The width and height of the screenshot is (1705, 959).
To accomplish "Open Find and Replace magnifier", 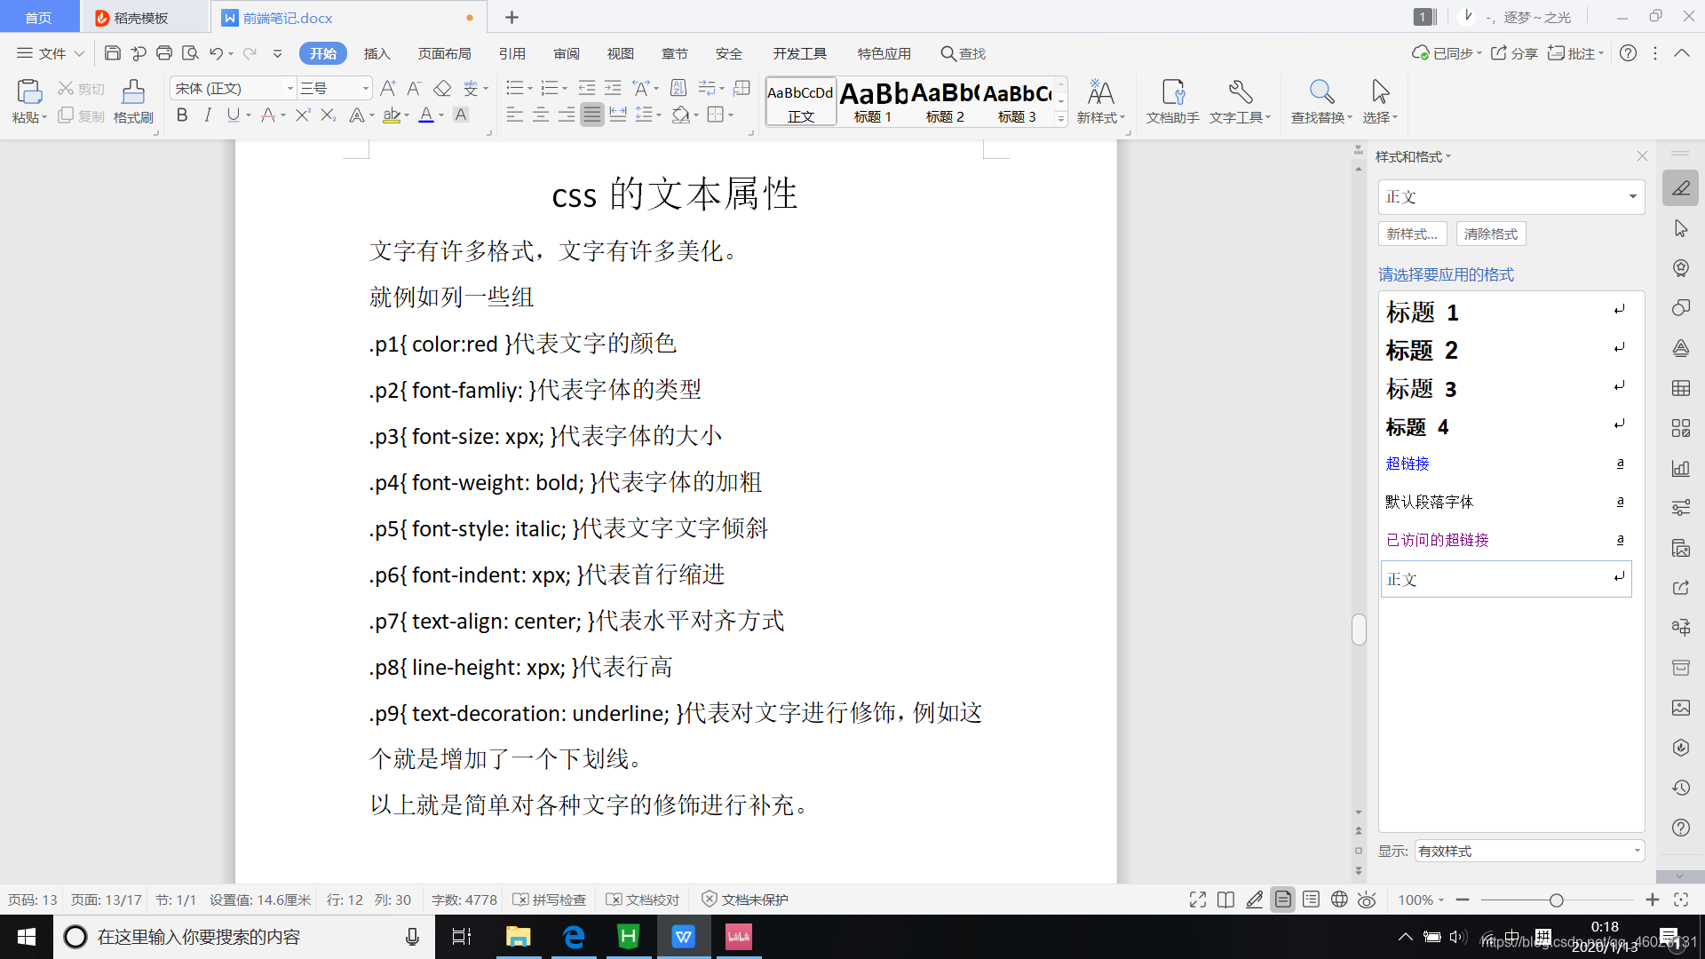I will [x=1321, y=100].
